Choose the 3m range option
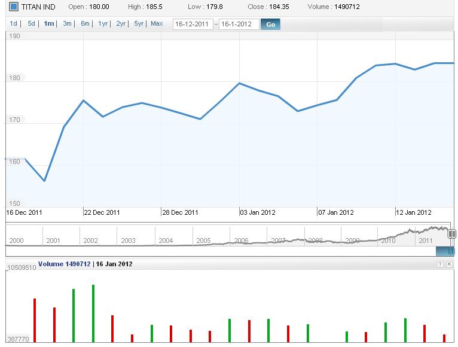458x347 pixels. click(67, 24)
